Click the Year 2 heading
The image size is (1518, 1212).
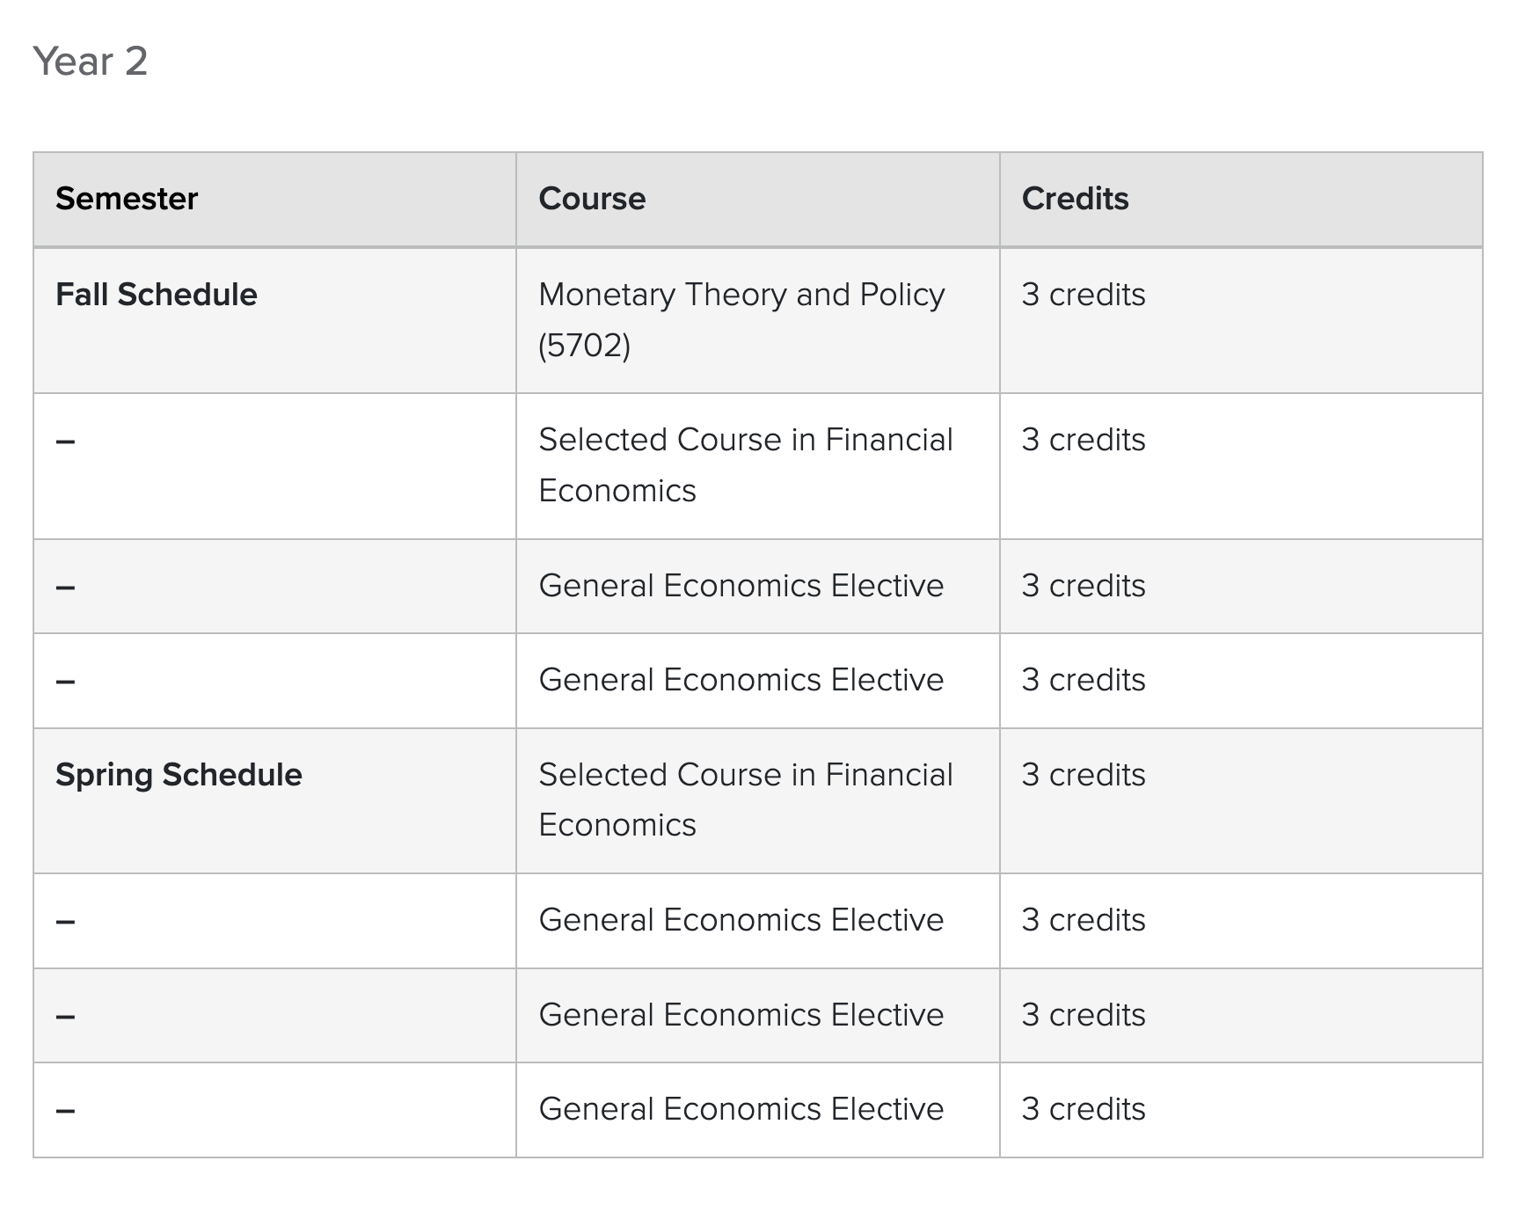click(x=91, y=62)
